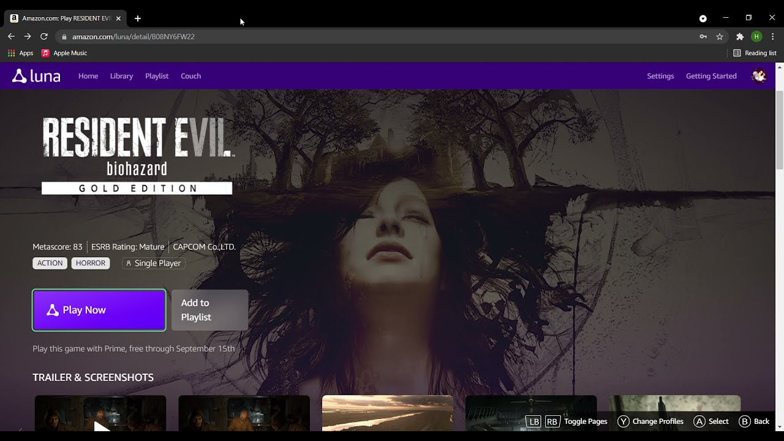Click the Prime free-through-September text
Viewport: 784px width, 441px height.
tap(134, 349)
